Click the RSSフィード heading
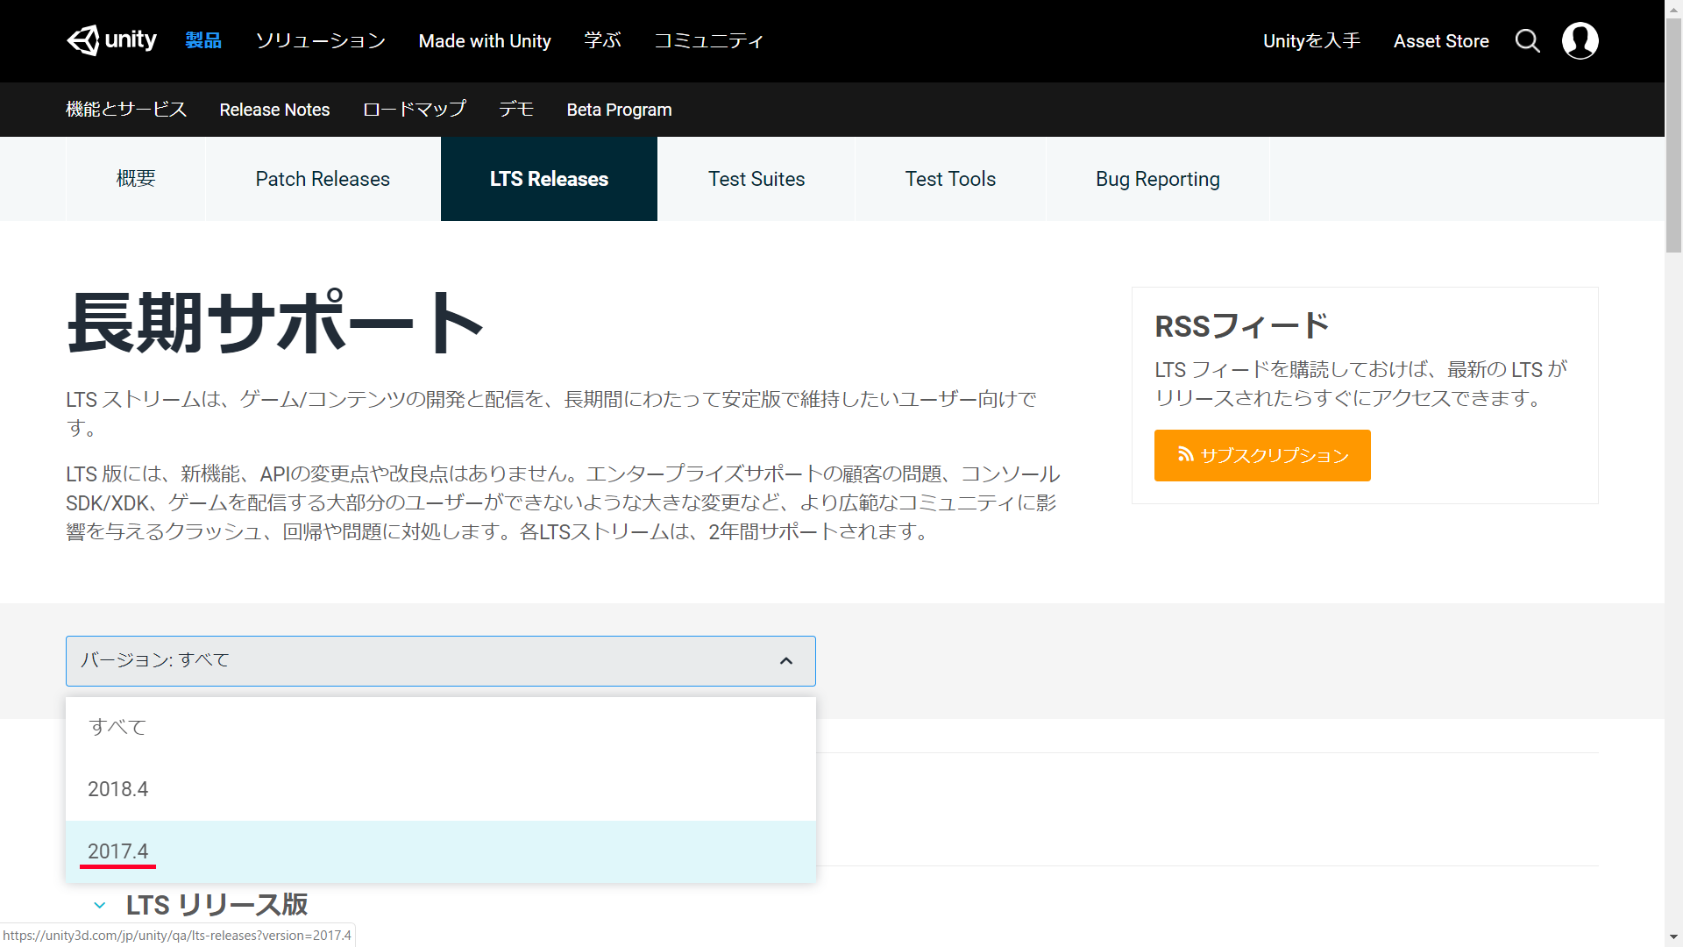Screen dimensions: 1683x947 pyautogui.click(x=1241, y=326)
